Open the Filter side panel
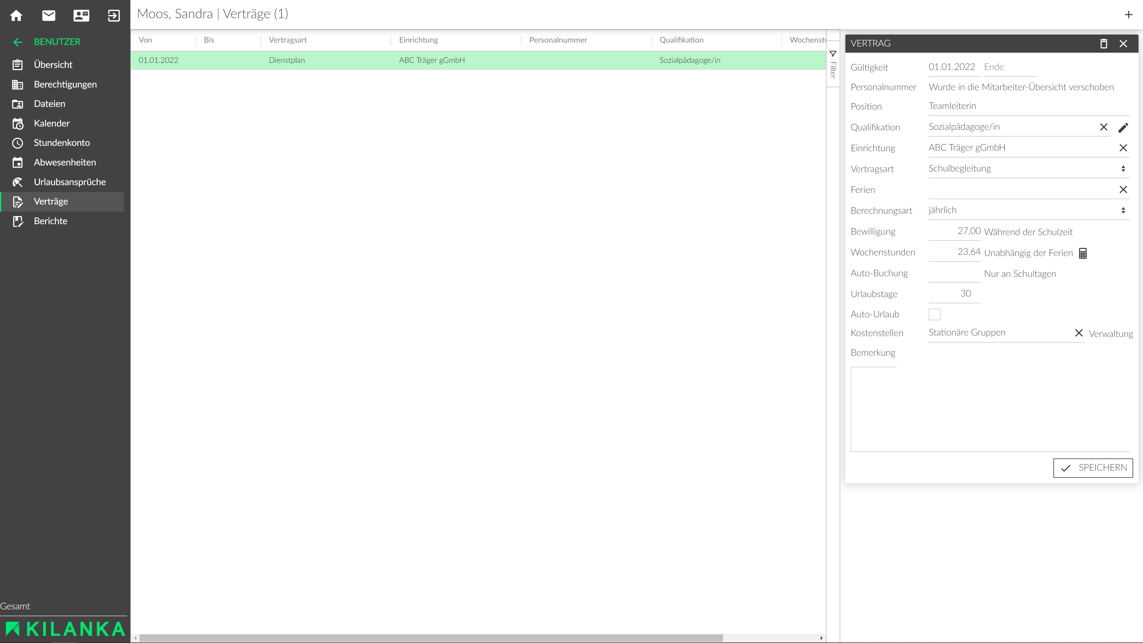Viewport: 1143px width, 643px height. click(833, 64)
